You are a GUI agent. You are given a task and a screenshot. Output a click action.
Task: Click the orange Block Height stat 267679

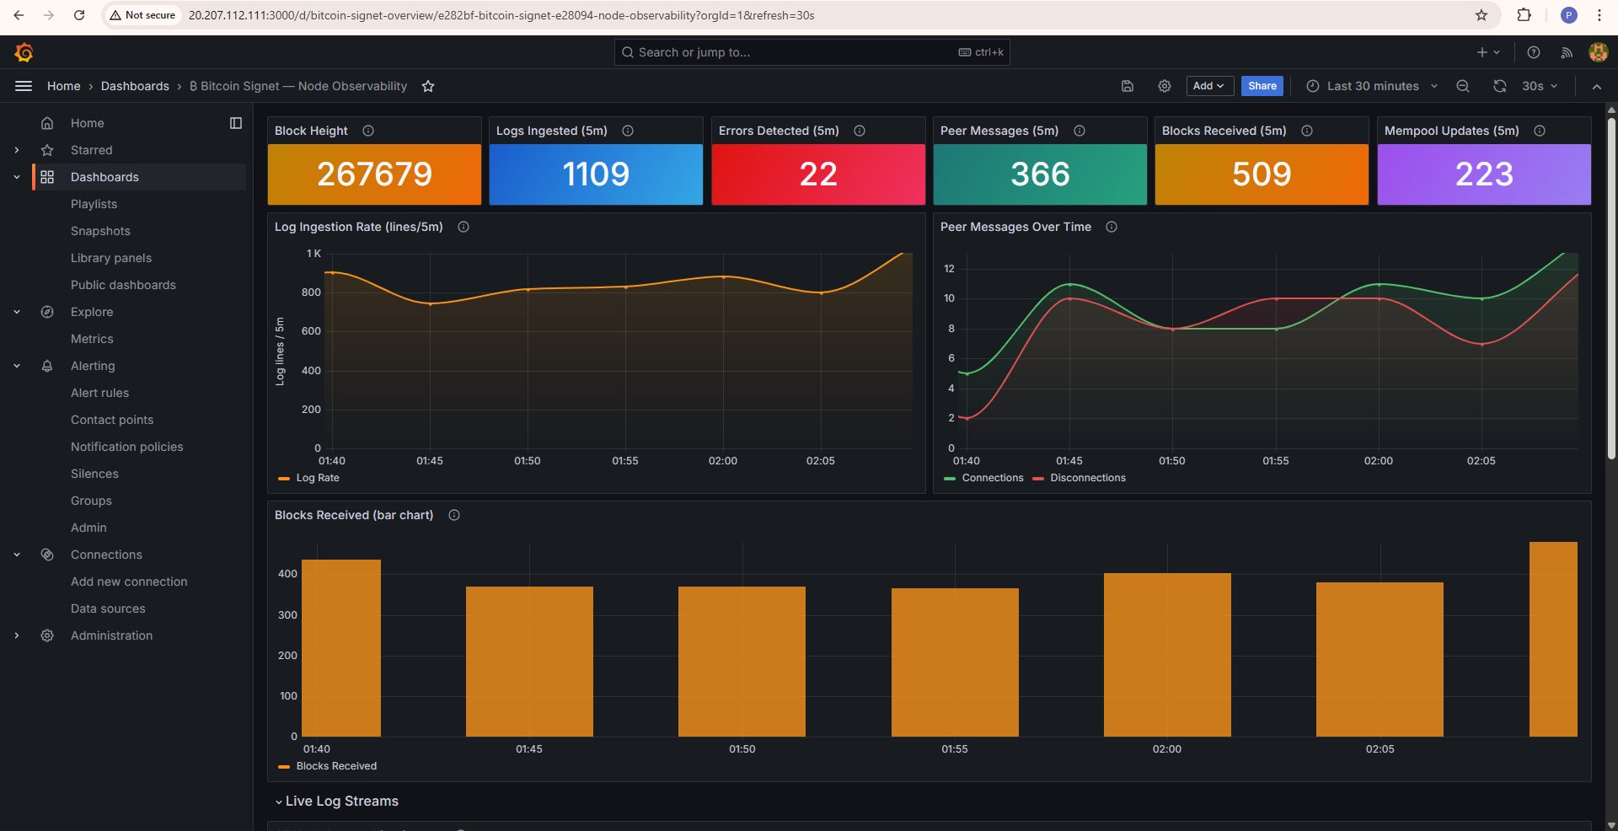(x=374, y=174)
